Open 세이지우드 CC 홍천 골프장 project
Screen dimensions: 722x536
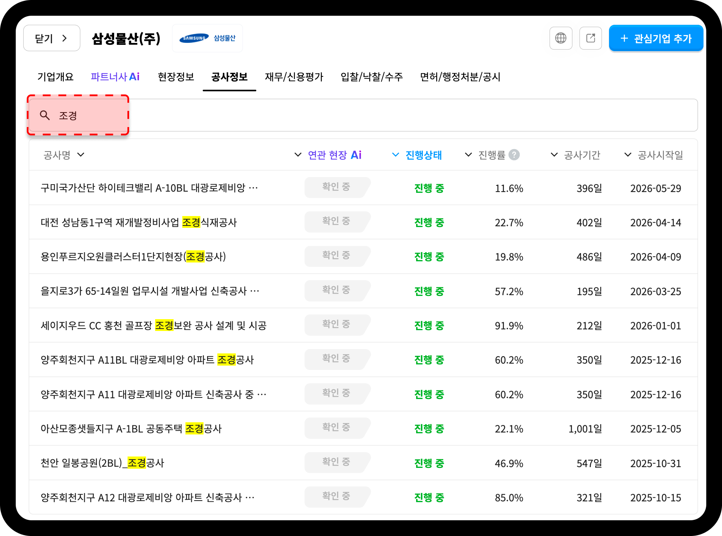click(363, 325)
